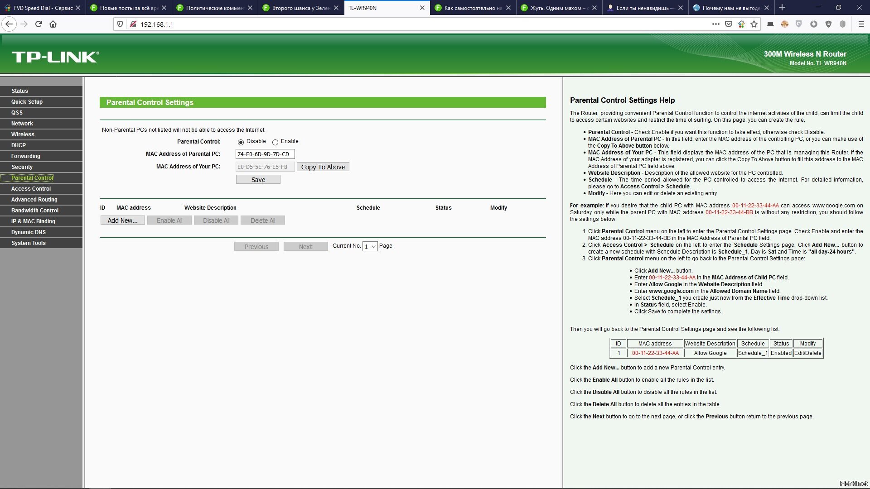Click the Enable All entries button
Viewport: 870px width, 489px height.
pyautogui.click(x=170, y=221)
